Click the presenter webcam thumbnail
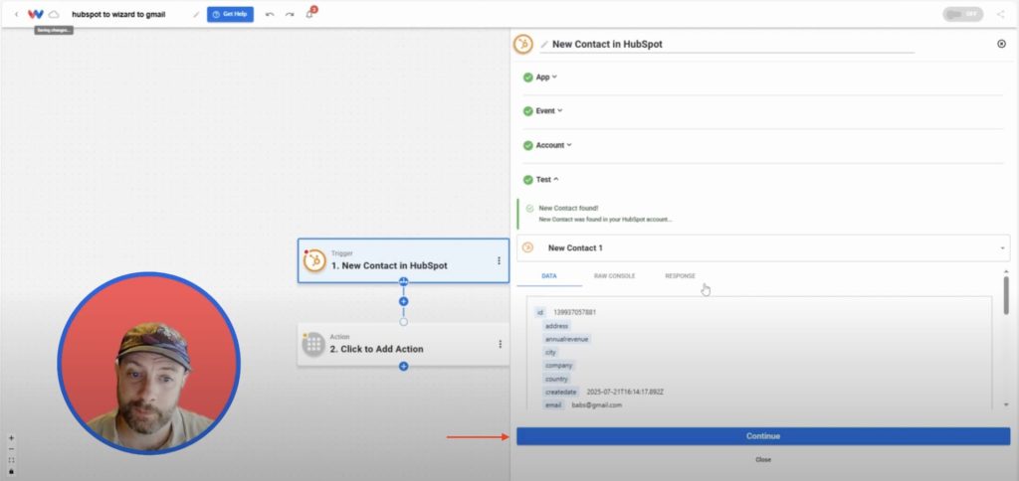The height and width of the screenshot is (481, 1019). pyautogui.click(x=149, y=364)
